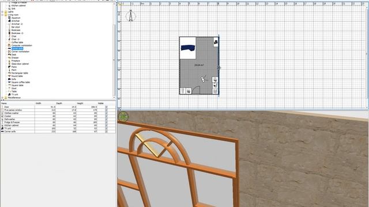Select the Desk icon in the catalog
The image size is (369, 207).
(9, 55)
